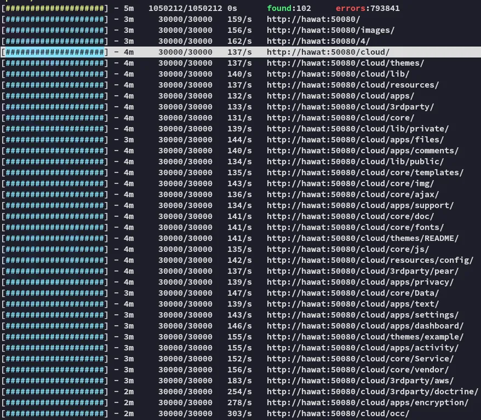Select the /cloud/apps/text/ URL
481x420 pixels.
(x=353, y=304)
